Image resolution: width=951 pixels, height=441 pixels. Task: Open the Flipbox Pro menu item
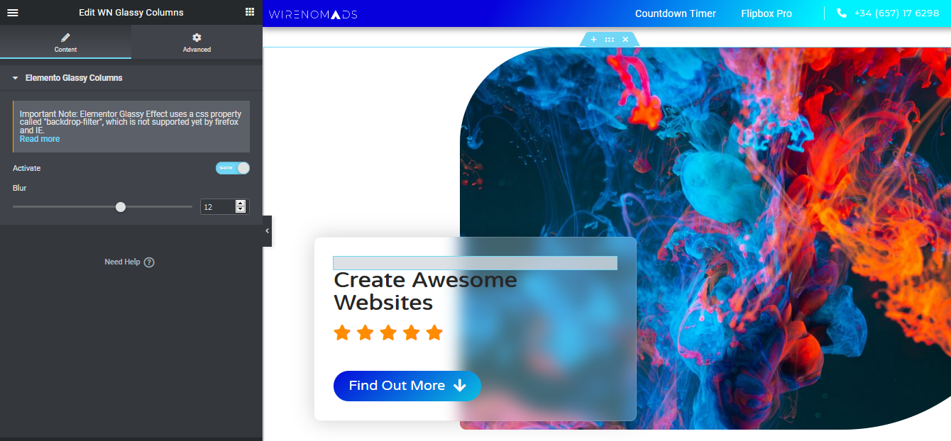pyautogui.click(x=766, y=13)
